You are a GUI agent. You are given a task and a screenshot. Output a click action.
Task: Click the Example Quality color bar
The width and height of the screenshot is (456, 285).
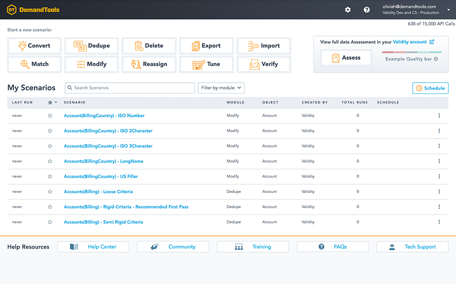coord(411,52)
